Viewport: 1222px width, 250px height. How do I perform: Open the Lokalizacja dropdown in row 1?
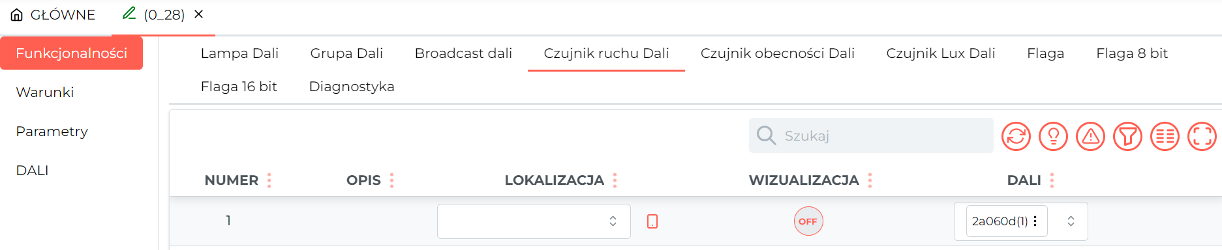click(x=534, y=221)
